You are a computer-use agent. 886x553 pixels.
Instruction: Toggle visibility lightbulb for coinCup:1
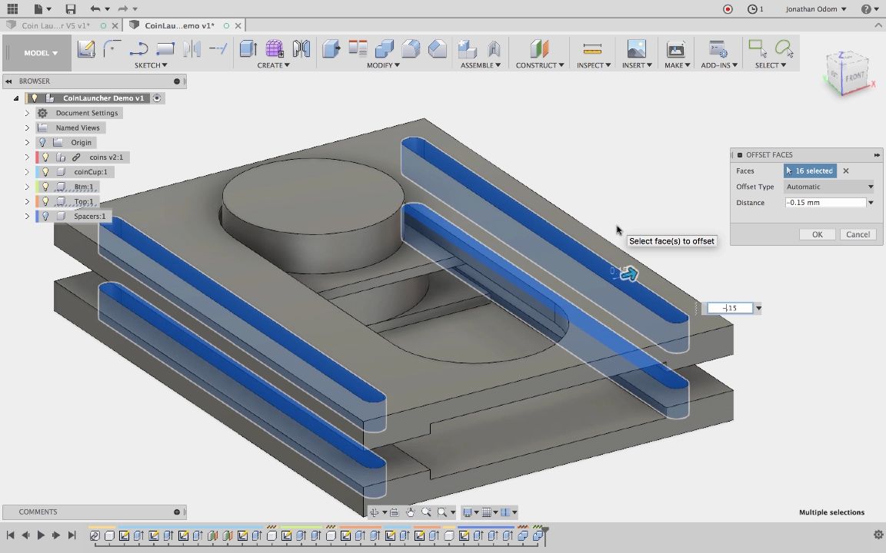45,172
